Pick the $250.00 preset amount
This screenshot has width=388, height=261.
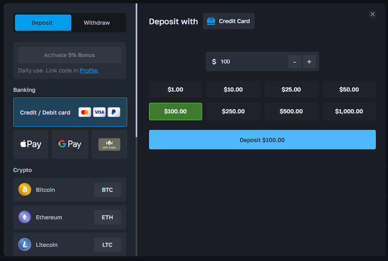tap(233, 111)
